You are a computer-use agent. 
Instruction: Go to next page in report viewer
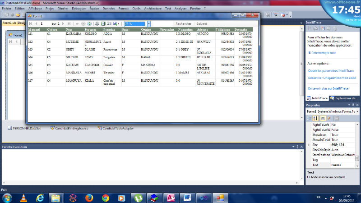pos(63,24)
